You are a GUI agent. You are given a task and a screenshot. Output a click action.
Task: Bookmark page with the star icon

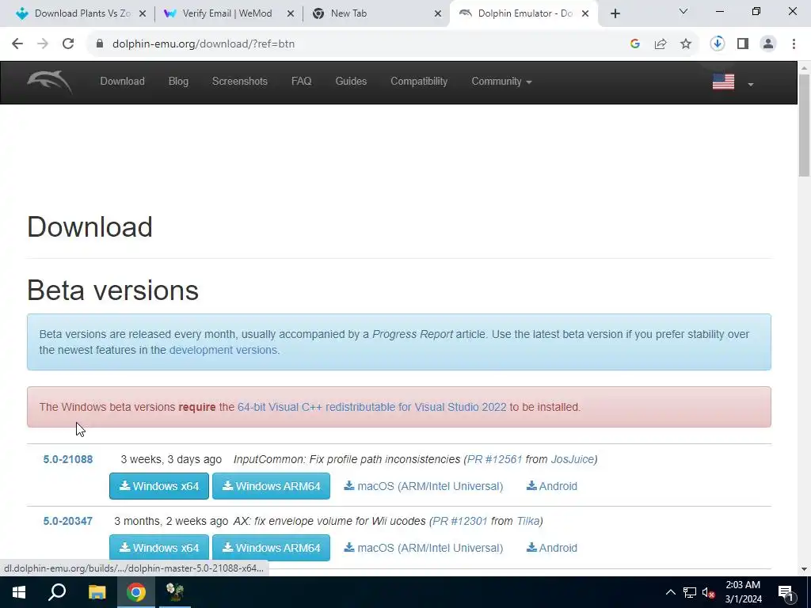686,44
